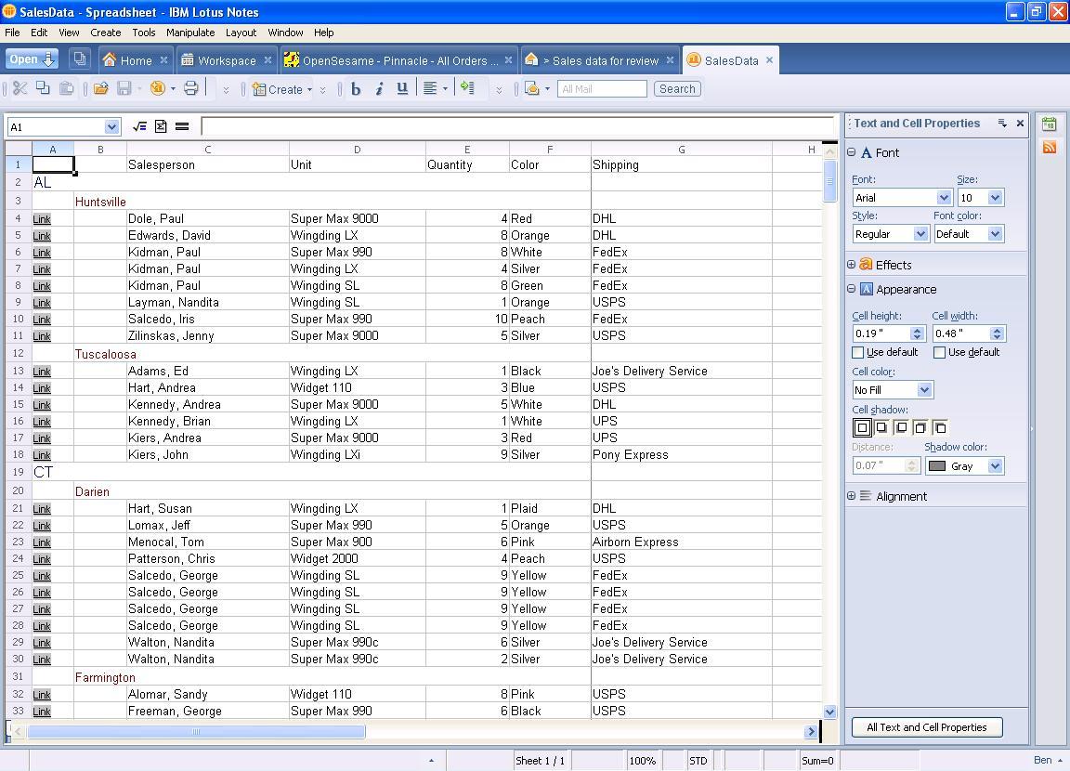Check Use default under Cell width
The width and height of the screenshot is (1070, 771).
click(940, 353)
